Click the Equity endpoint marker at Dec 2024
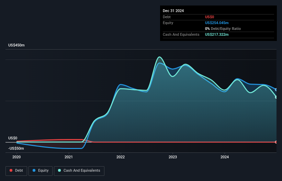282x181 pixels. (x=276, y=90)
